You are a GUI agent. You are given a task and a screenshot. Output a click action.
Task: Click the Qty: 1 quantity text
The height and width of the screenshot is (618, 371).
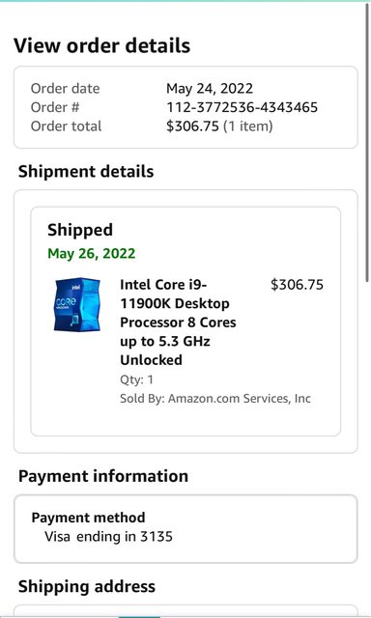coord(137,379)
